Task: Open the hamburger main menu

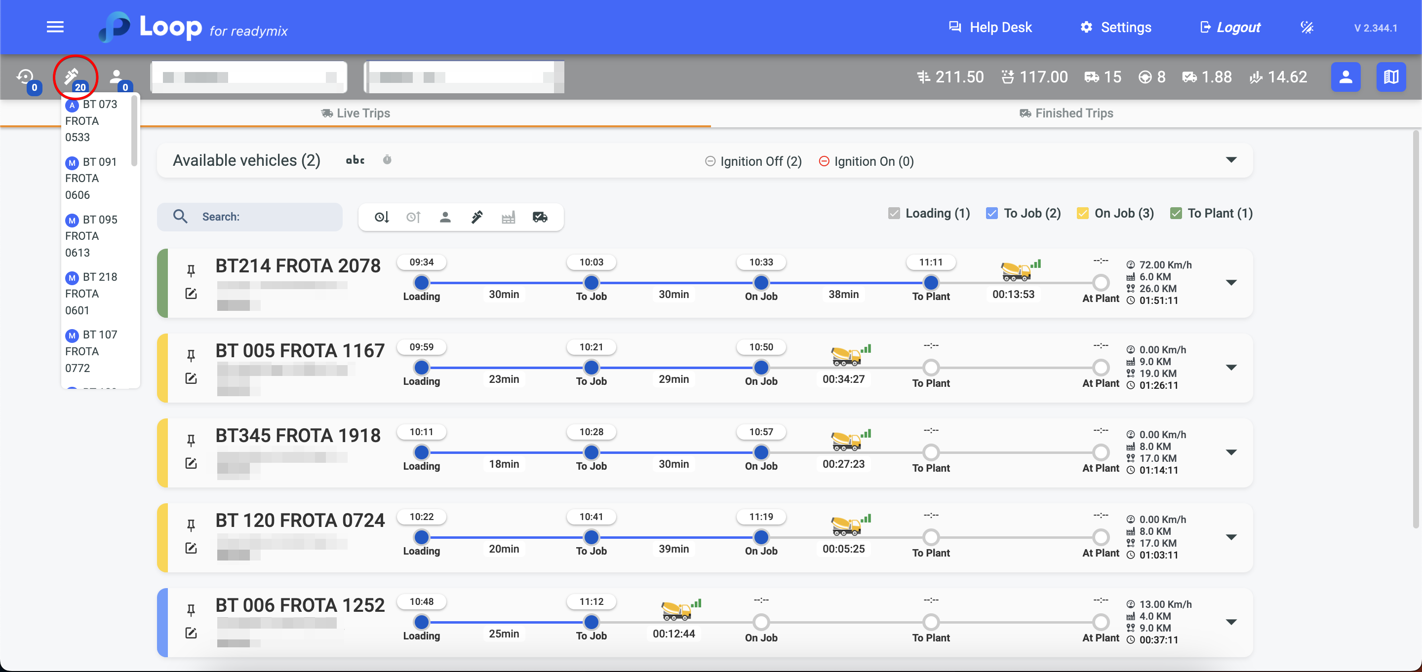Action: point(55,27)
